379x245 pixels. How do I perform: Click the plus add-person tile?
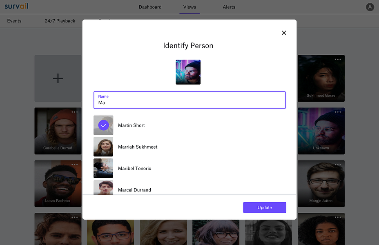click(x=58, y=78)
